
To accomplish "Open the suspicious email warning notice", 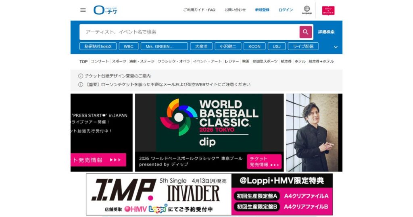I will [x=168, y=85].
